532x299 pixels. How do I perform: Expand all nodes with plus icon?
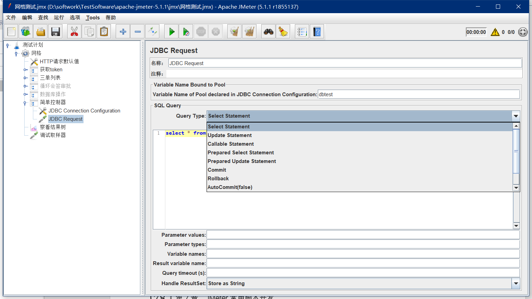(x=123, y=32)
